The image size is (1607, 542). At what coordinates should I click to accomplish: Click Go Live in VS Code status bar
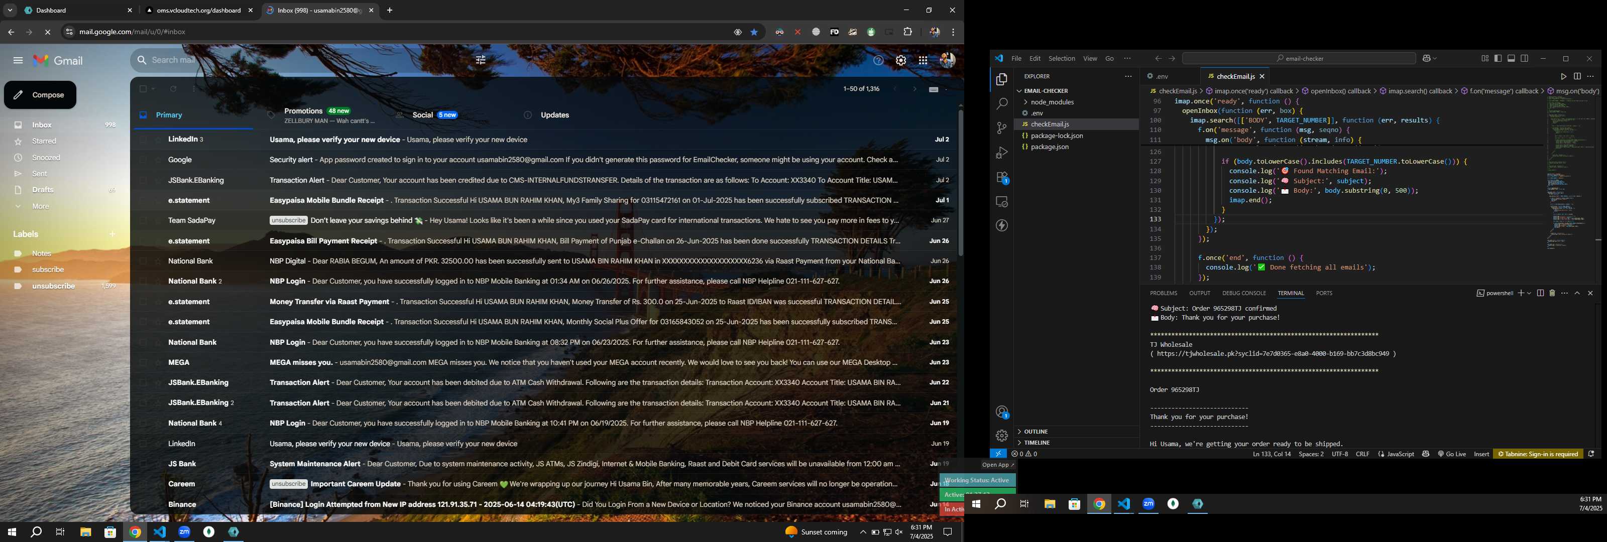(1452, 454)
